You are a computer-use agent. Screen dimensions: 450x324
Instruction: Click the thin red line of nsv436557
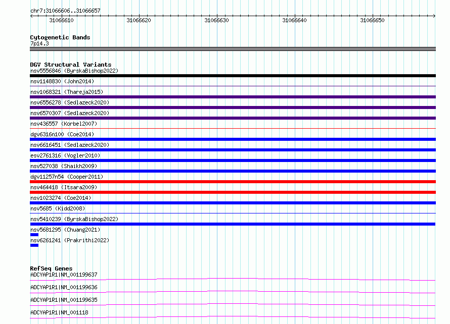[x=233, y=128]
